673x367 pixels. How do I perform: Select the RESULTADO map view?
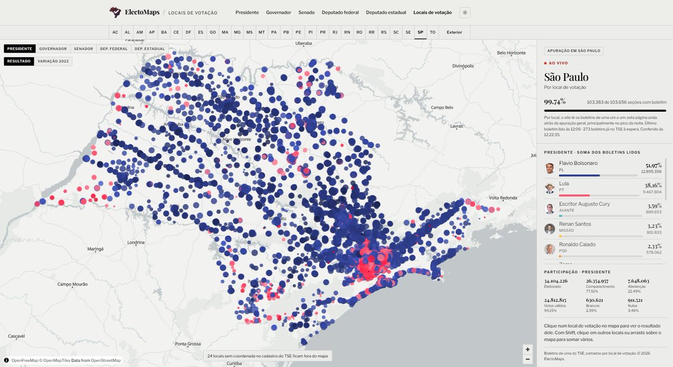[19, 61]
